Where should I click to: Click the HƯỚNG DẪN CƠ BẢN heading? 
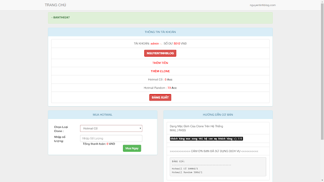click(x=218, y=115)
